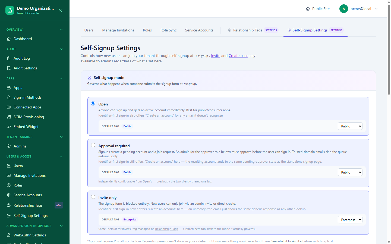391x244 pixels.
Task: Open the Enterprise default tag dropdown
Action: pos(350,220)
